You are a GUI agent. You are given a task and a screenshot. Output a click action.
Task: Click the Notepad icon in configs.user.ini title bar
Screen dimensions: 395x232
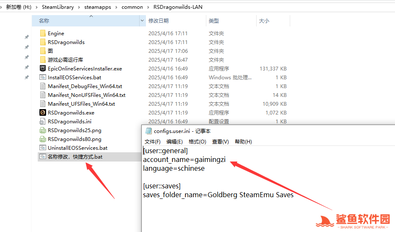148,131
